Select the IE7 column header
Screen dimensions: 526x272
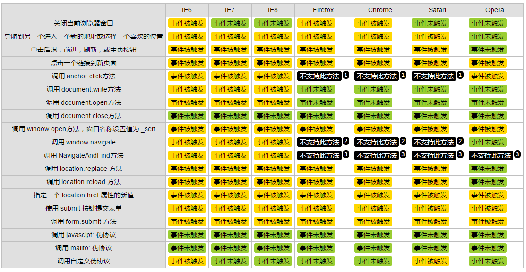click(x=230, y=10)
